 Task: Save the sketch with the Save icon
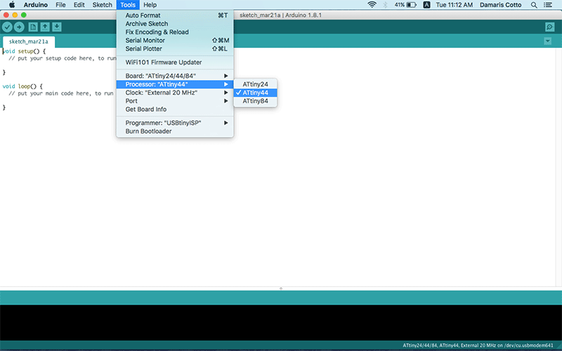(x=57, y=27)
